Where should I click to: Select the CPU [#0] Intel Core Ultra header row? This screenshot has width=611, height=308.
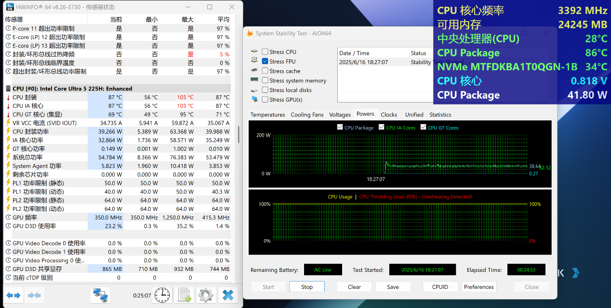coord(72,89)
